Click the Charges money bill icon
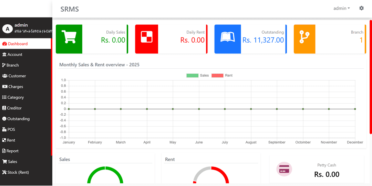This screenshot has height=186, width=372. point(5,86)
